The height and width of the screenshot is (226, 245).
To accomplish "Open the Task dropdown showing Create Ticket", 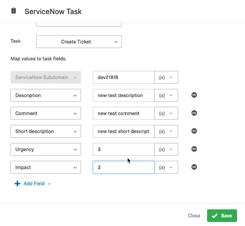I will [79, 42].
